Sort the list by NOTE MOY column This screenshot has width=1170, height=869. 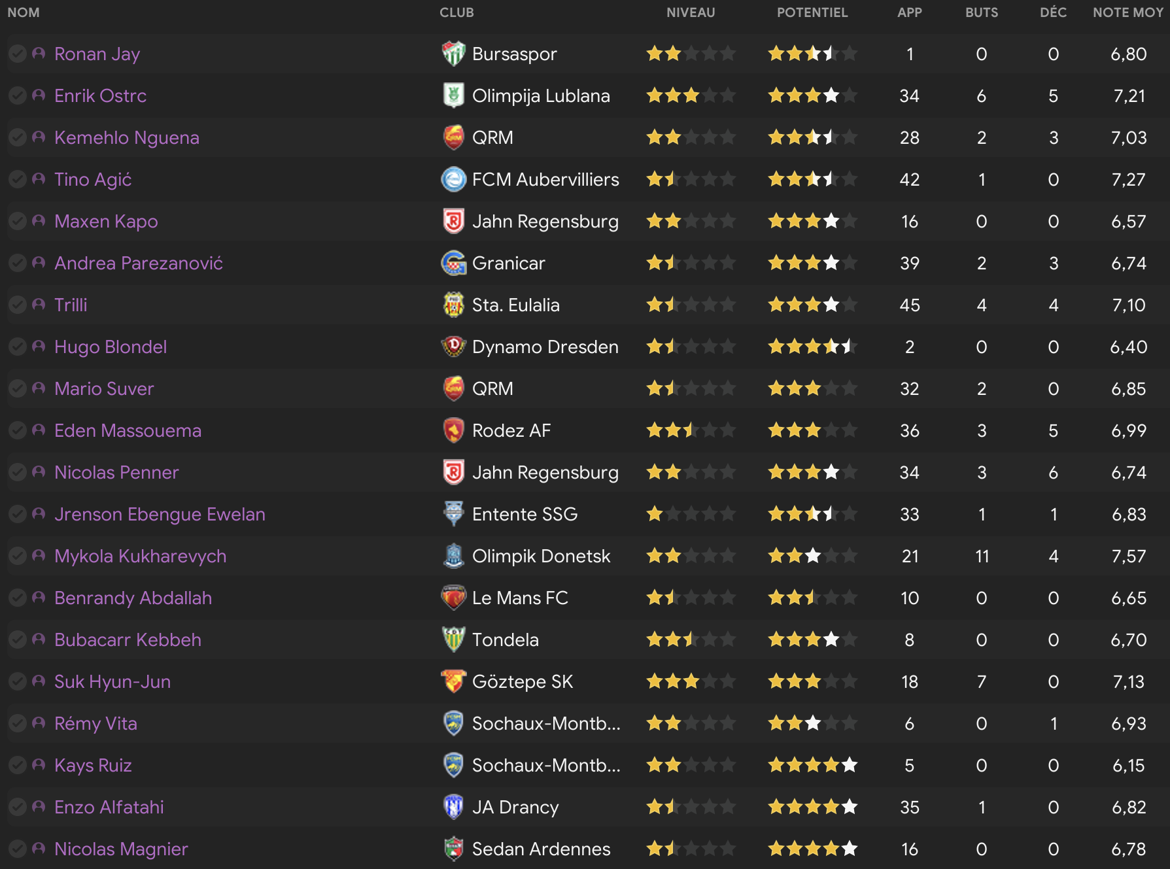(1127, 12)
